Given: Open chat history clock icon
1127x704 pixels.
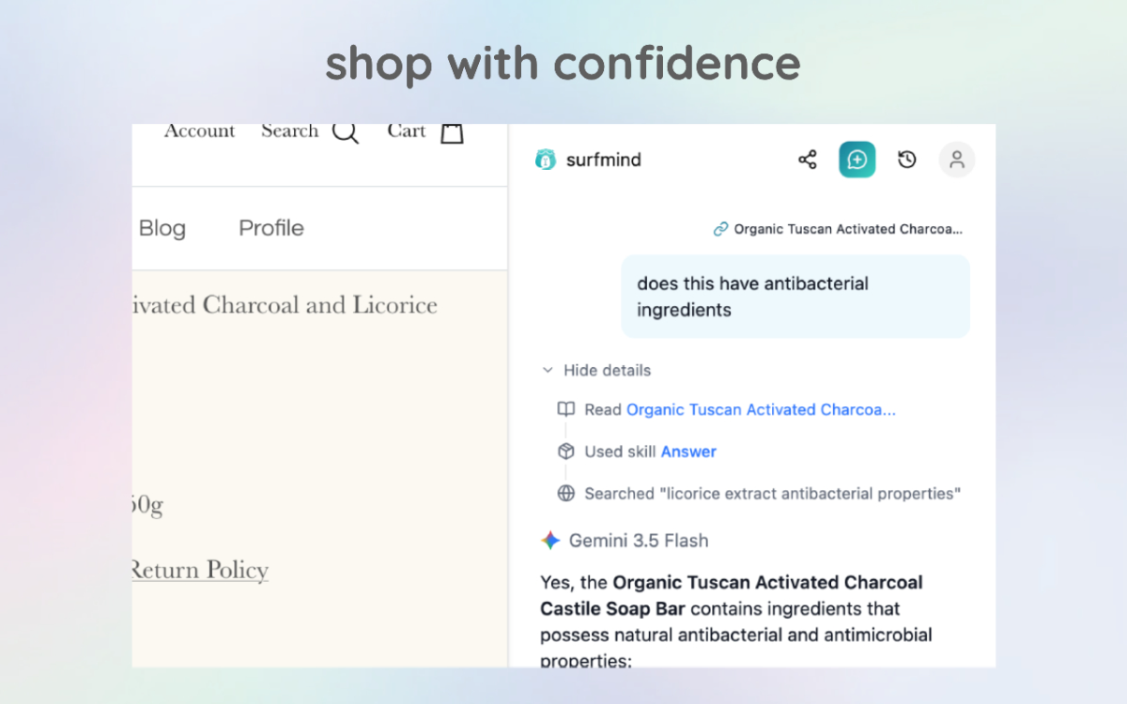Looking at the screenshot, I should 906,160.
